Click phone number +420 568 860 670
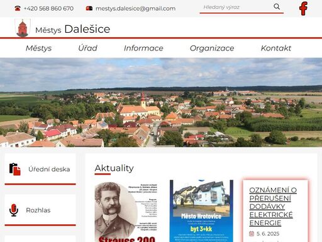The height and width of the screenshot is (242, 322). (x=48, y=8)
